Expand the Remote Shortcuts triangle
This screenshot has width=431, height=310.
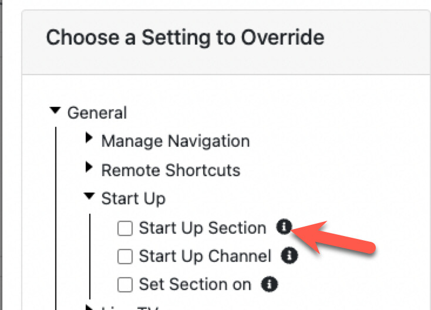pos(89,168)
